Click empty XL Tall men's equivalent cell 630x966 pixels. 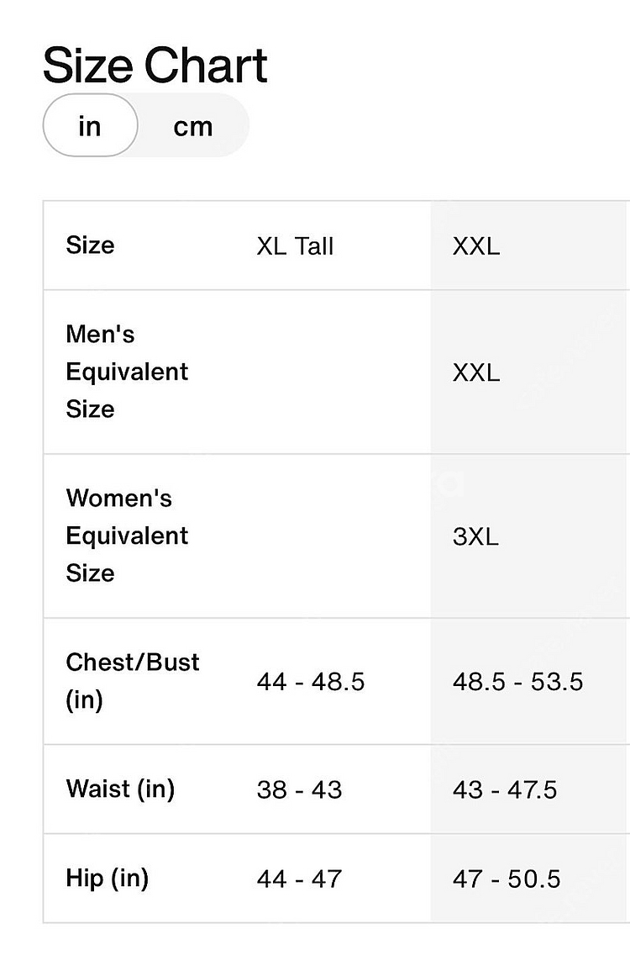pyautogui.click(x=333, y=372)
